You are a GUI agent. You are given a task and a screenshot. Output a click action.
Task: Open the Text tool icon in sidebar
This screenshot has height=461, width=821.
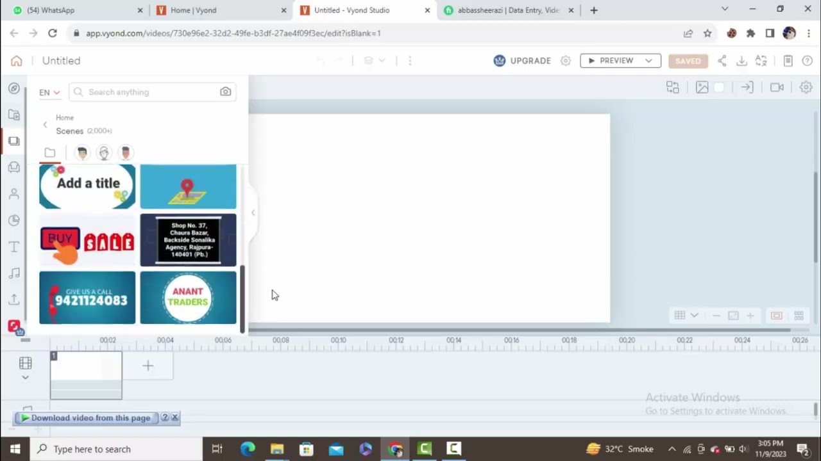14,247
